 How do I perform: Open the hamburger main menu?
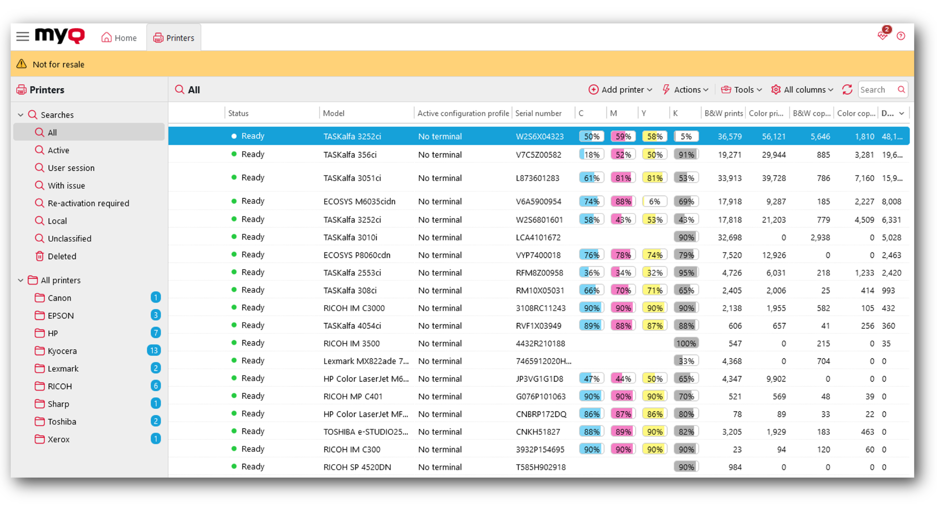click(x=22, y=37)
